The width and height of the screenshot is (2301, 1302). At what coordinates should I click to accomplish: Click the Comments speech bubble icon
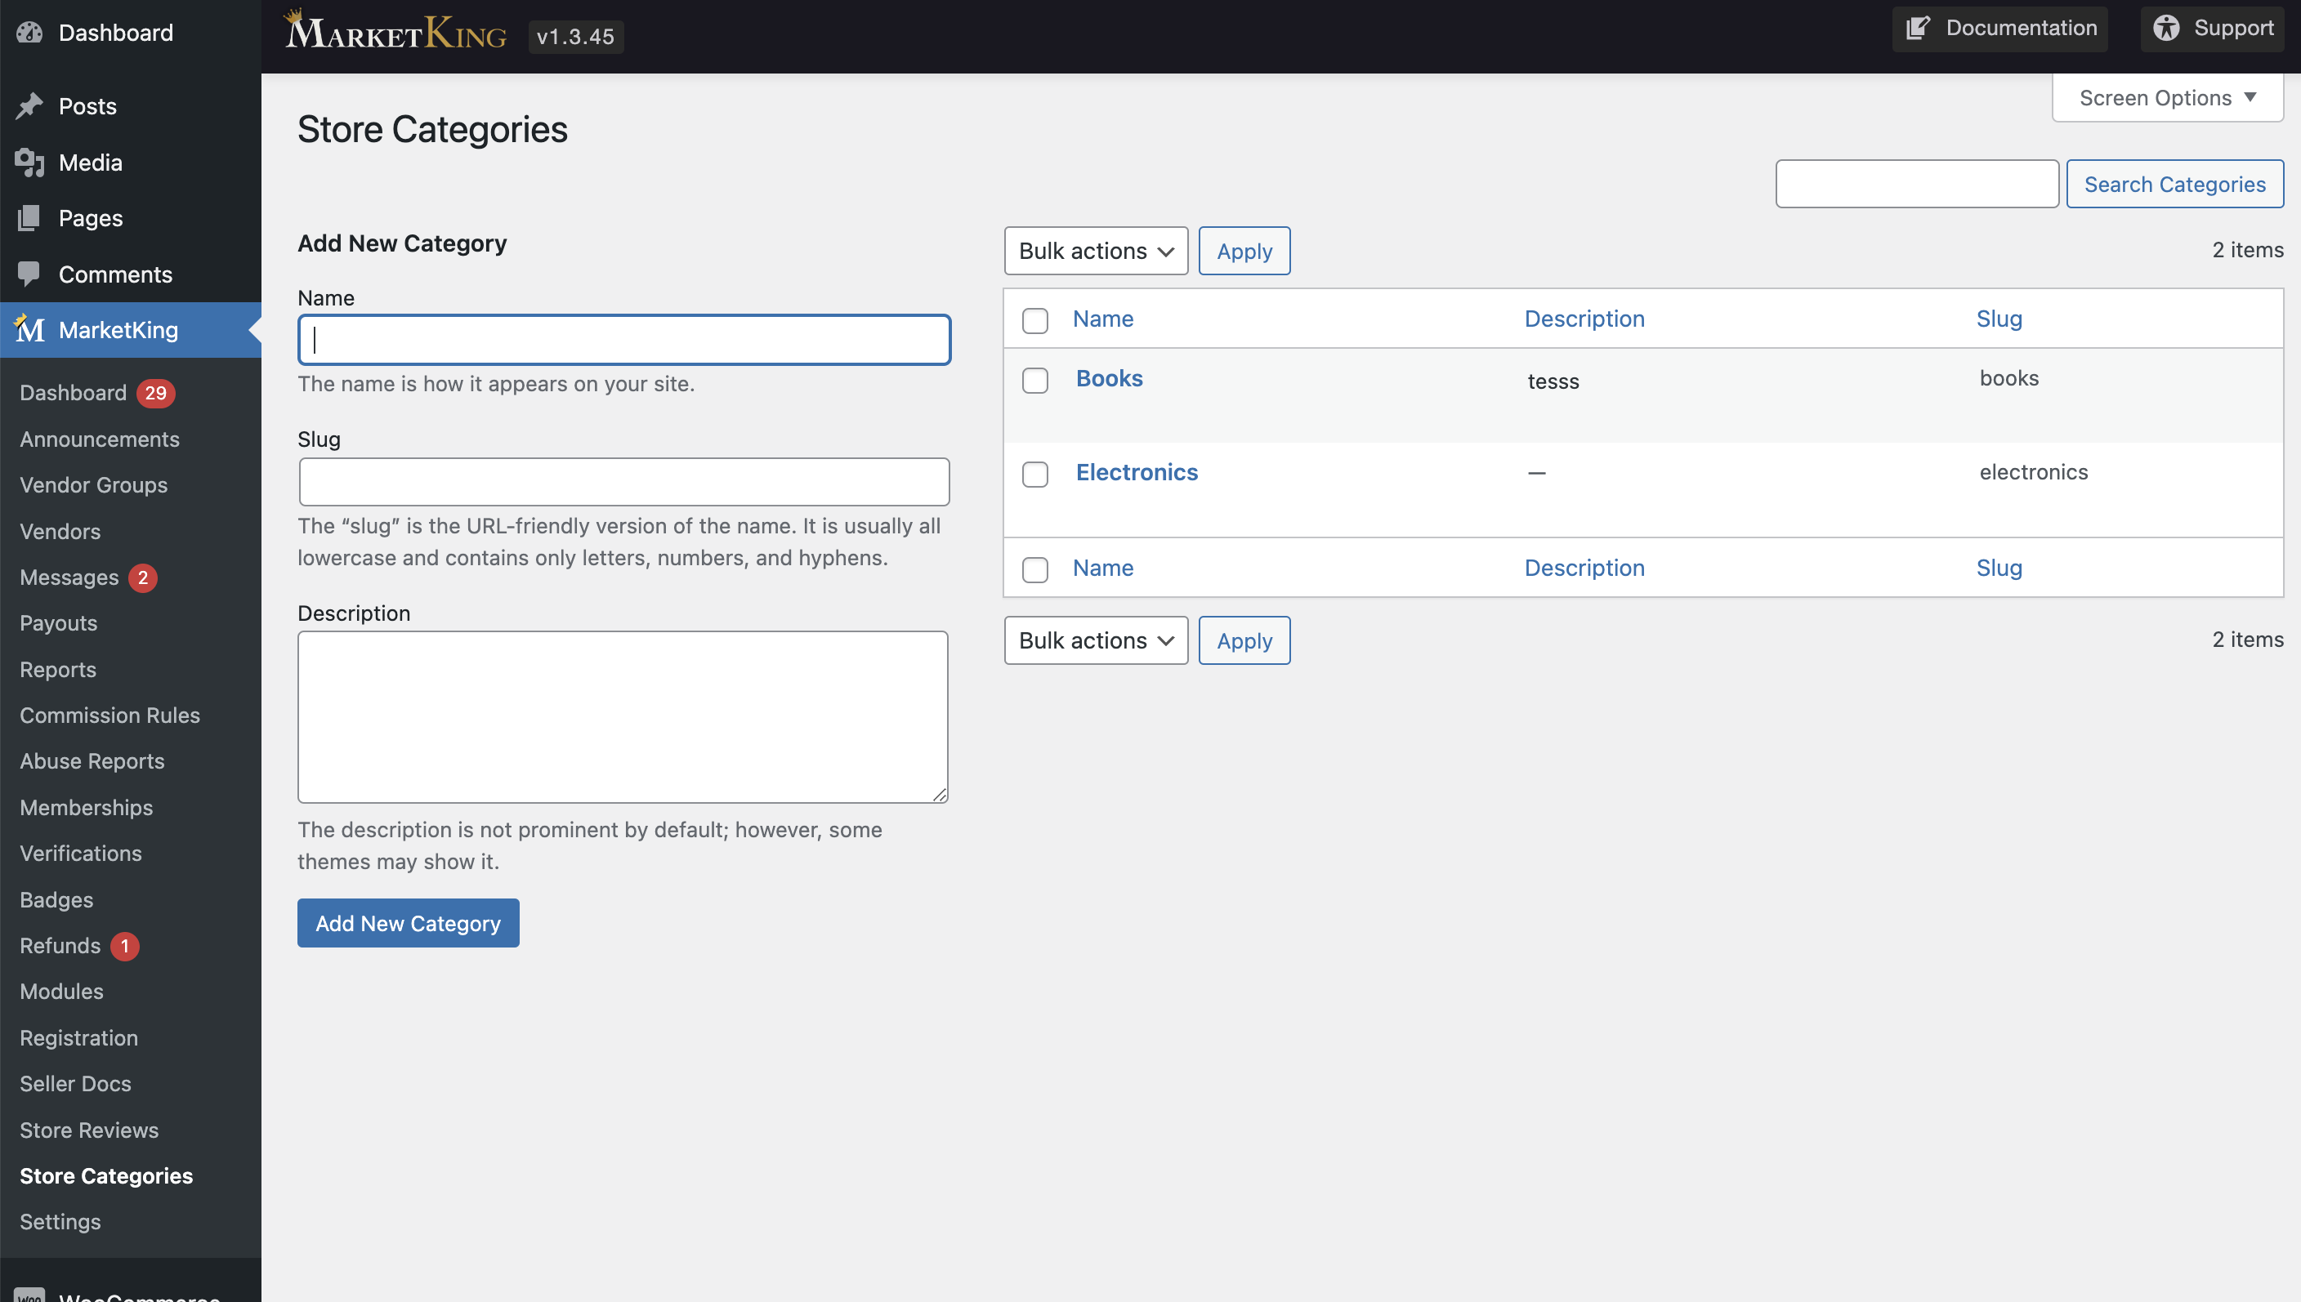29,274
